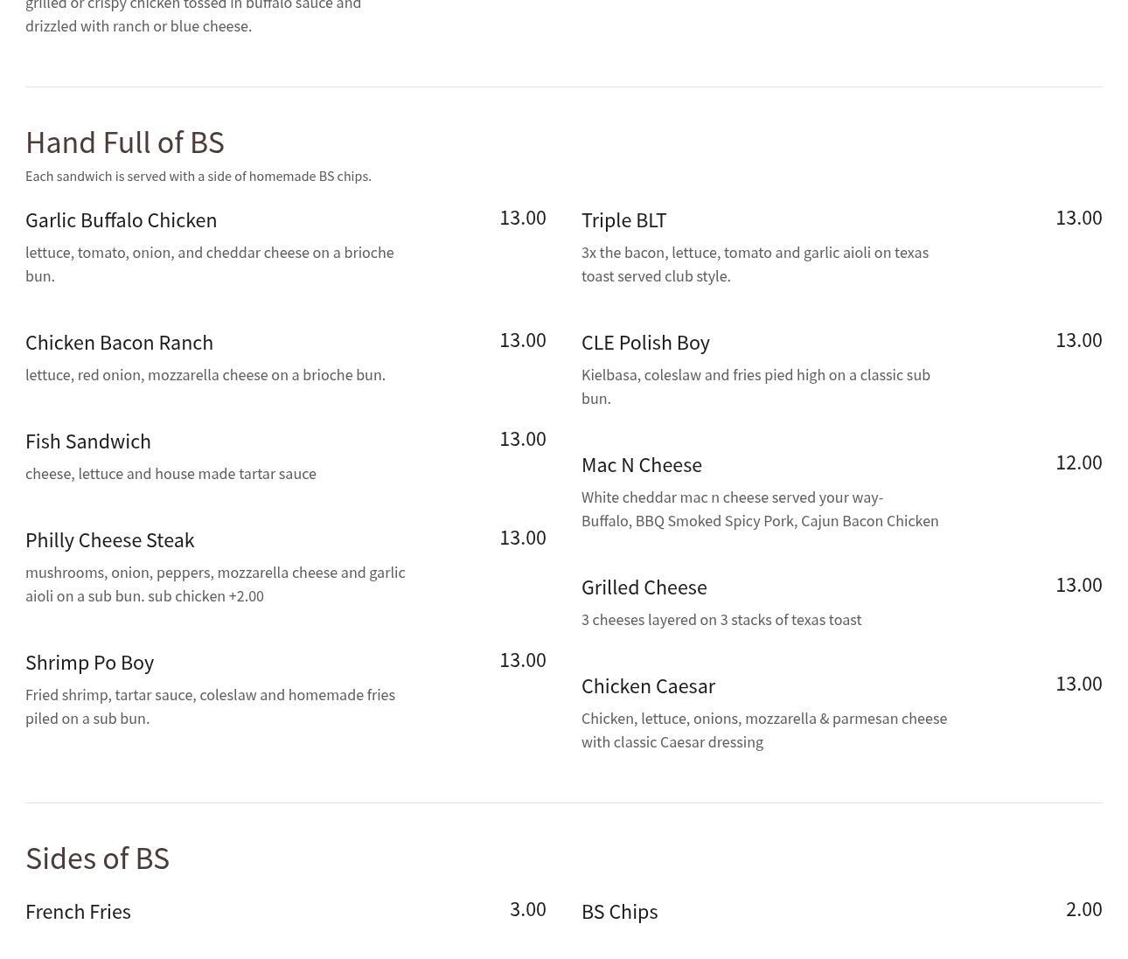Select Philly Cheese Steak sandwich
Screen dimensions: 1128x959
point(109,540)
